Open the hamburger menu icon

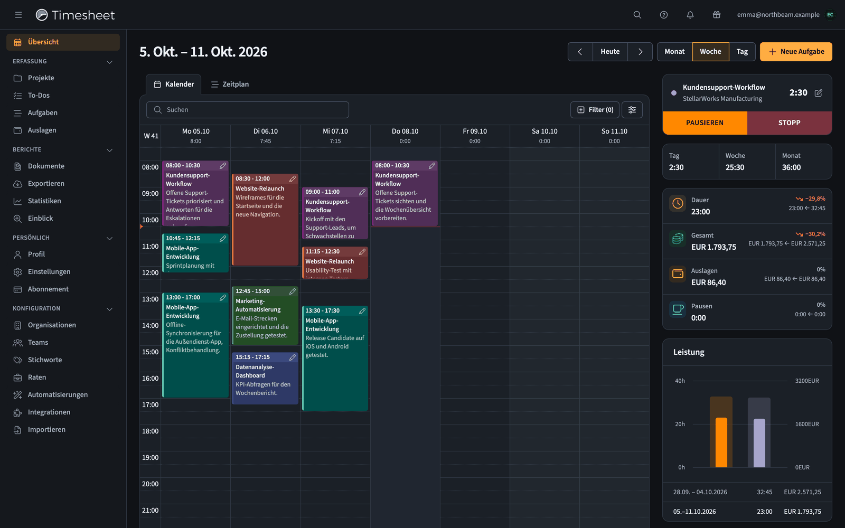(18, 15)
